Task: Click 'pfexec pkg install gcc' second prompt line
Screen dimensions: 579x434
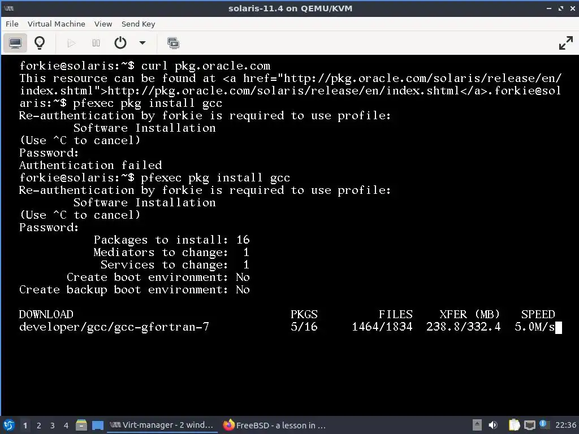Action: (x=215, y=178)
